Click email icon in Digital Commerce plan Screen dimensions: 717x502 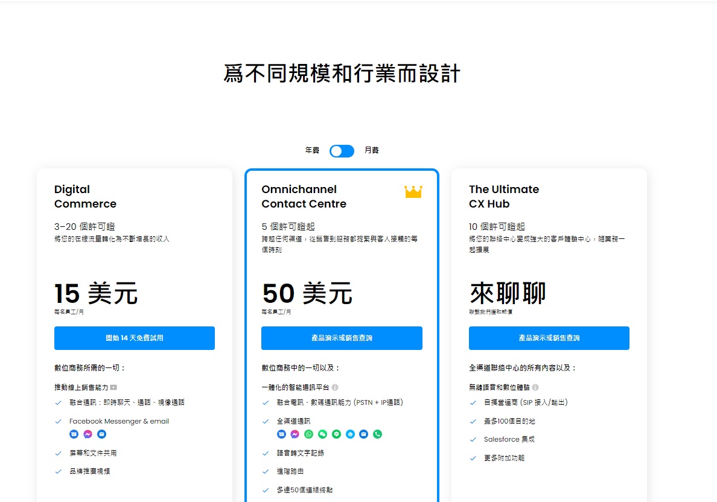pyautogui.click(x=101, y=434)
